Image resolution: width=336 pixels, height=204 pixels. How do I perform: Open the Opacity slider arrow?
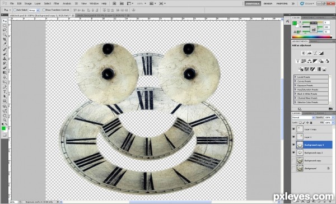333,118
